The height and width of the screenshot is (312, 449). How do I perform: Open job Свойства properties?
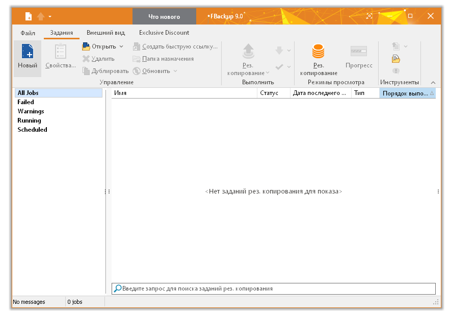coord(61,56)
